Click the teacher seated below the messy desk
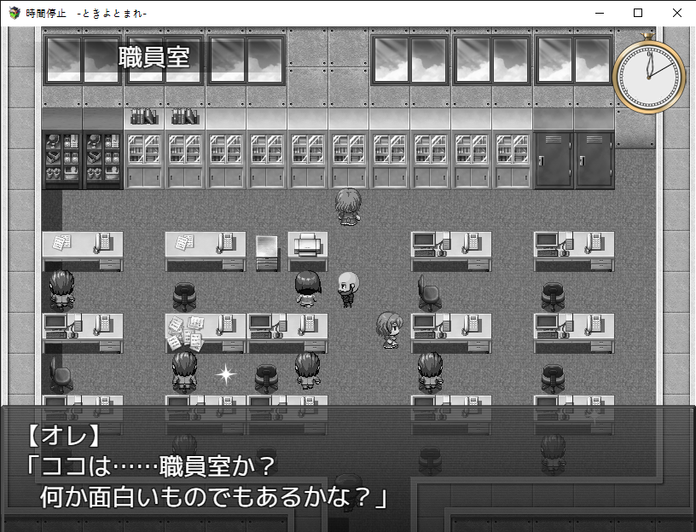This screenshot has width=696, height=532. [x=184, y=372]
